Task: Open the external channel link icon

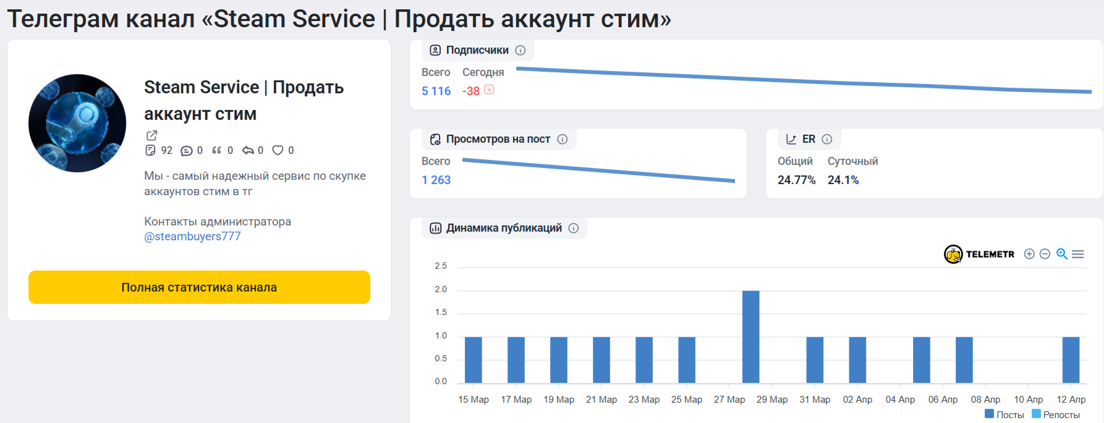Action: (x=151, y=135)
